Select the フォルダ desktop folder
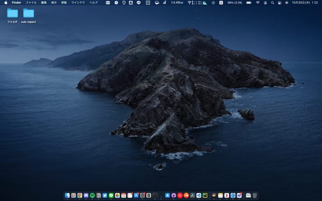The image size is (322, 201). tap(12, 16)
